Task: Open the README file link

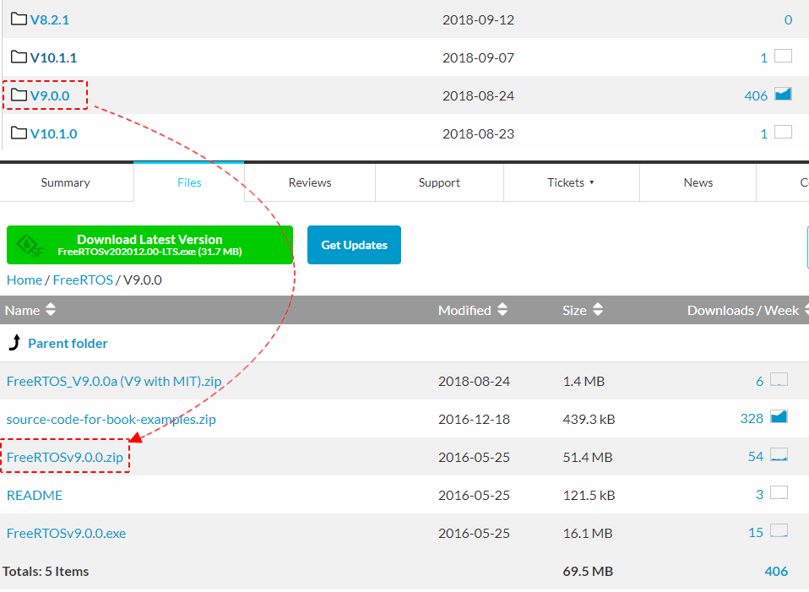Action: (35, 496)
